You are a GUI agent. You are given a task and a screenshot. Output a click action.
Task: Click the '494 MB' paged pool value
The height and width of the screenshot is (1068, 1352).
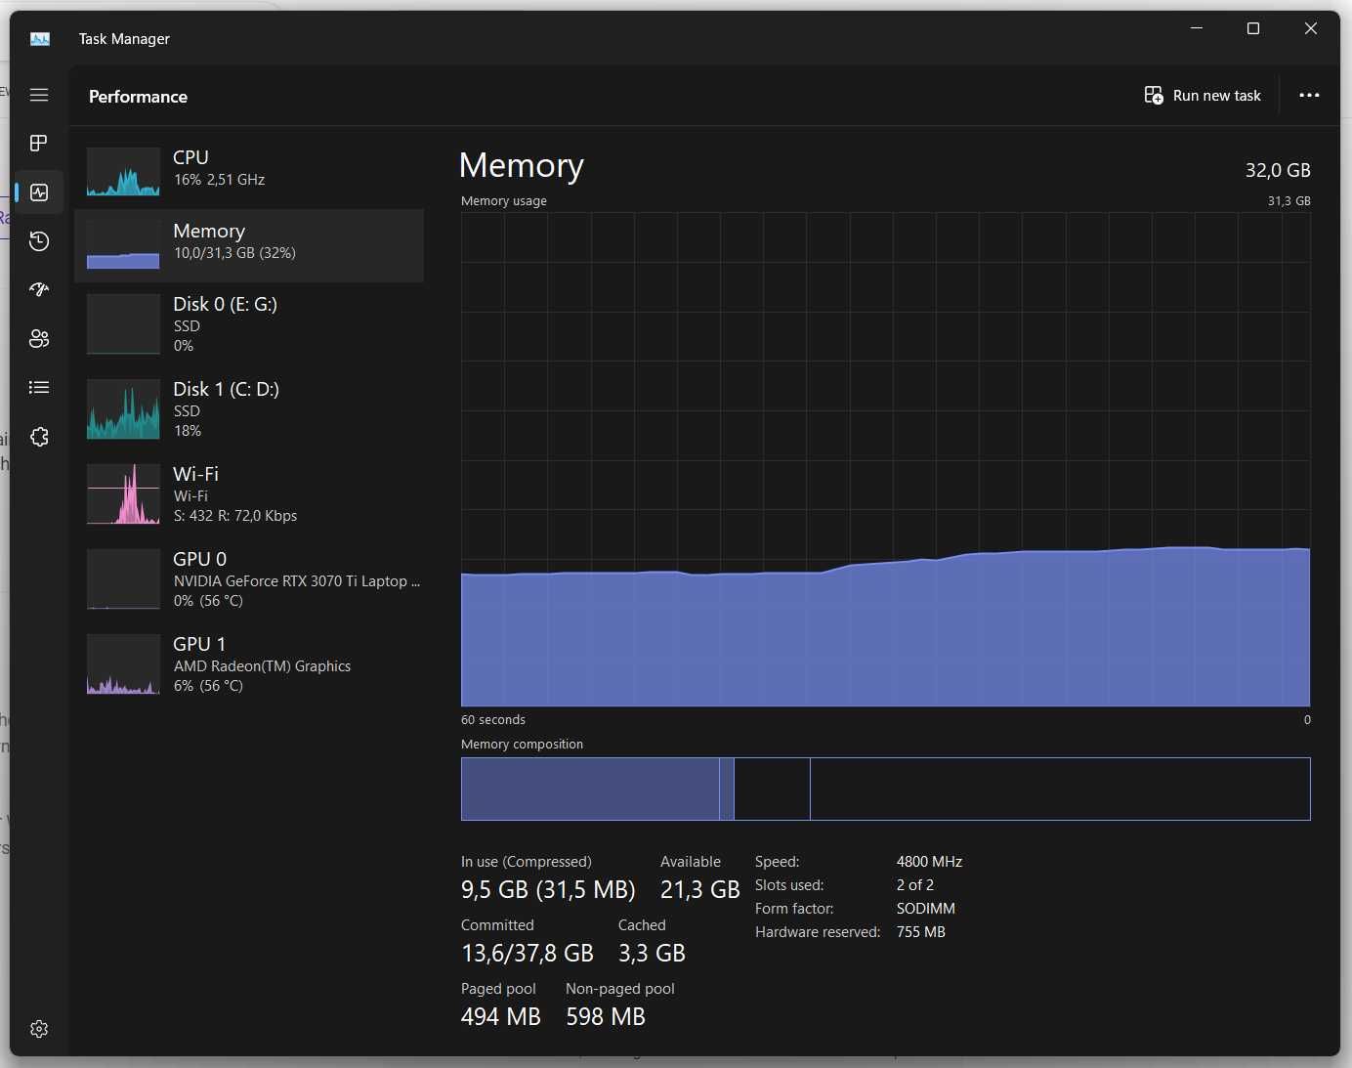pyautogui.click(x=500, y=1016)
